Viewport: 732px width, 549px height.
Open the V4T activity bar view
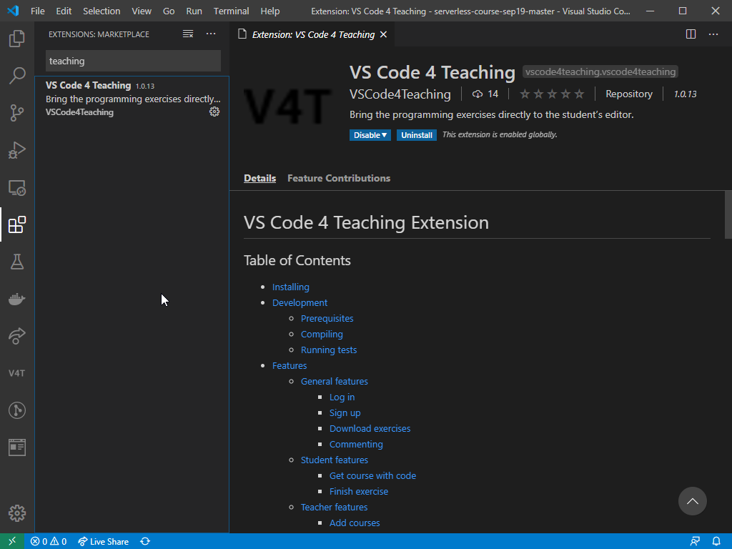17,373
